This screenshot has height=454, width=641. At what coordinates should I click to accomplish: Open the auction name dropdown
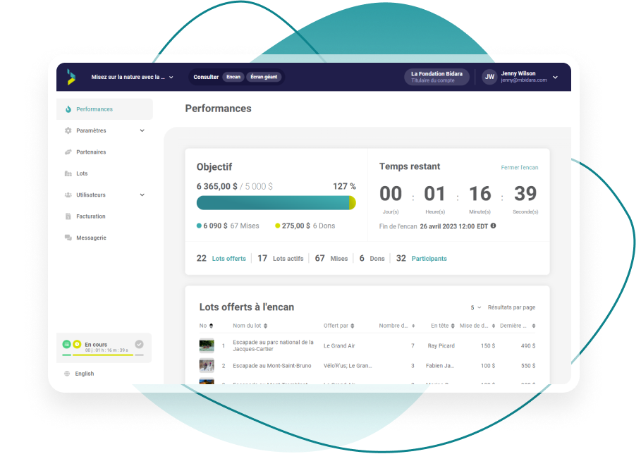point(132,77)
